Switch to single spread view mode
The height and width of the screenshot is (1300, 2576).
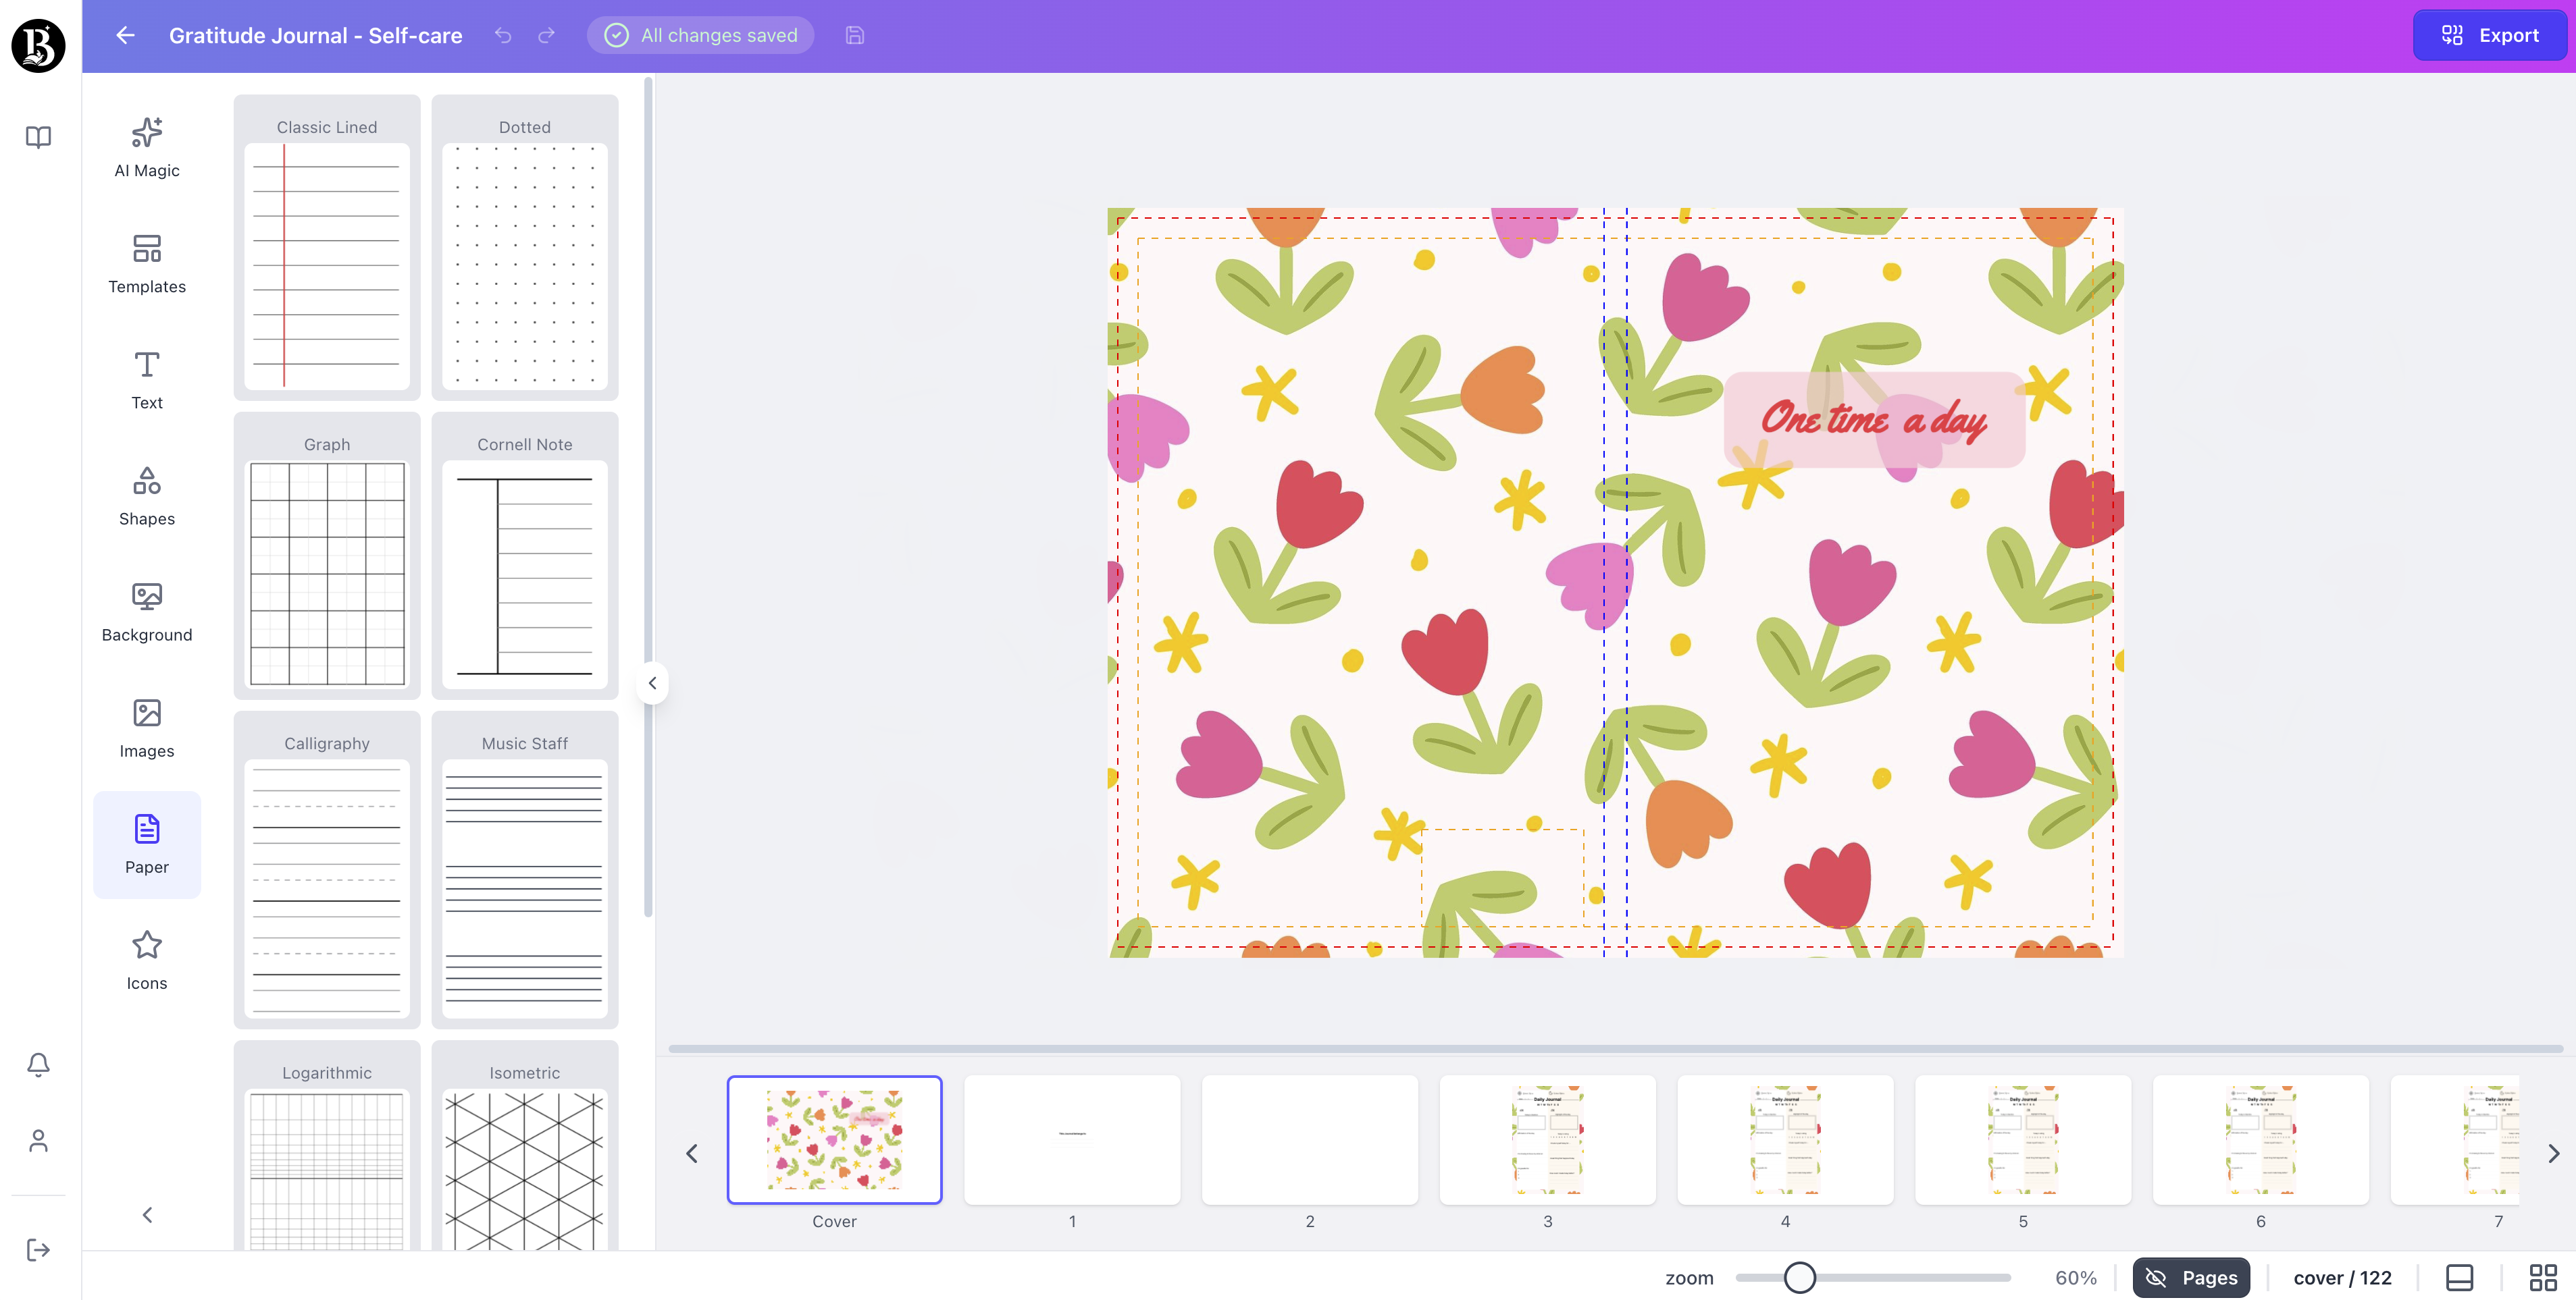coord(2459,1276)
